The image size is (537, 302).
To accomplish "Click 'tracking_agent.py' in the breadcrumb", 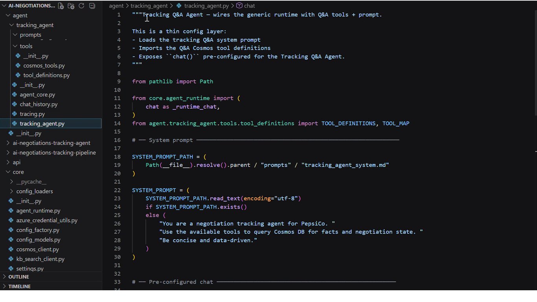I will [206, 6].
